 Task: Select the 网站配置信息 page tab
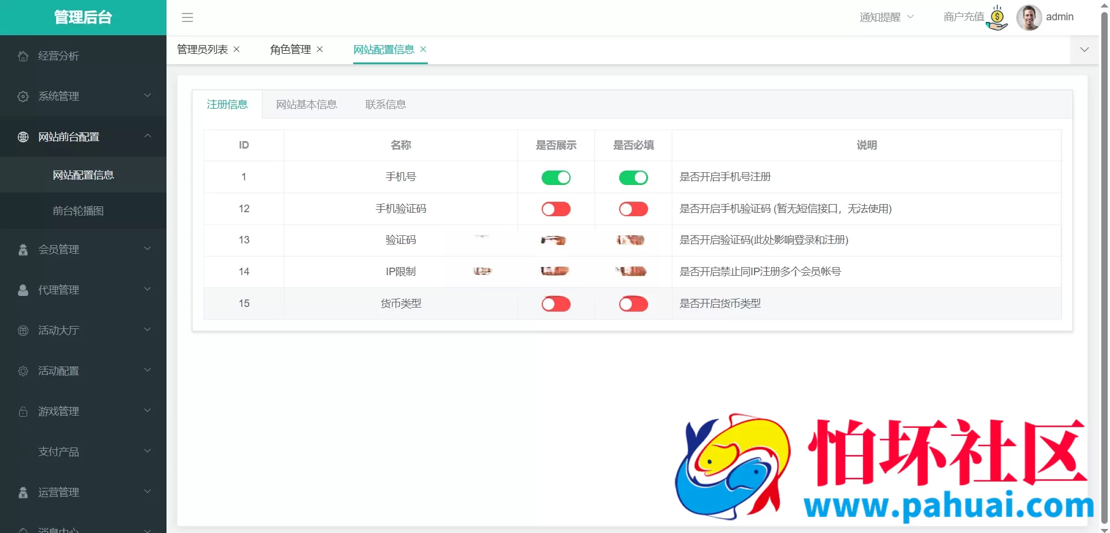click(x=384, y=50)
